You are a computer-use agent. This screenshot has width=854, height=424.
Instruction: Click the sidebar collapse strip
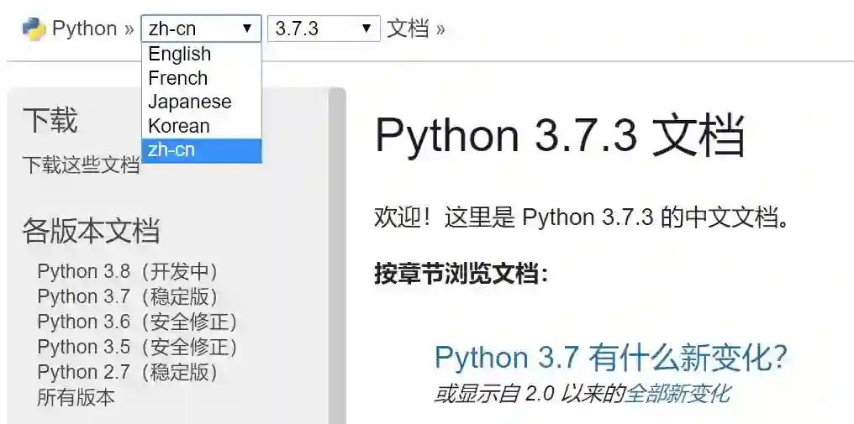[x=337, y=252]
